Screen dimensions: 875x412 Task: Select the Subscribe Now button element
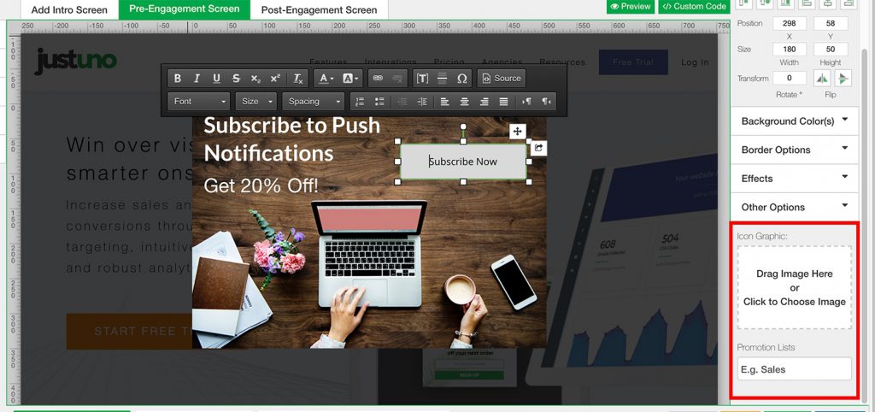(x=463, y=162)
